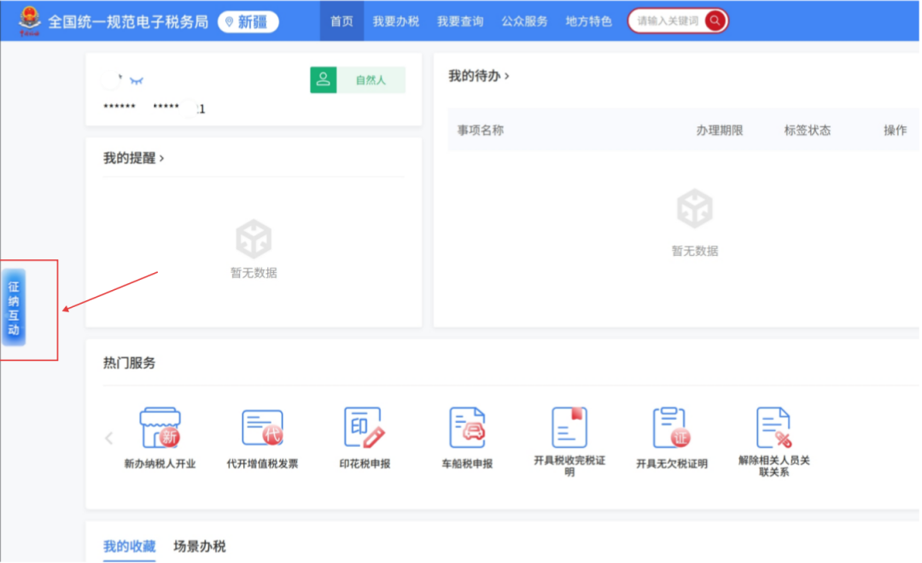922x563 pixels.
Task: Click the red search magnifier button
Action: click(x=715, y=20)
